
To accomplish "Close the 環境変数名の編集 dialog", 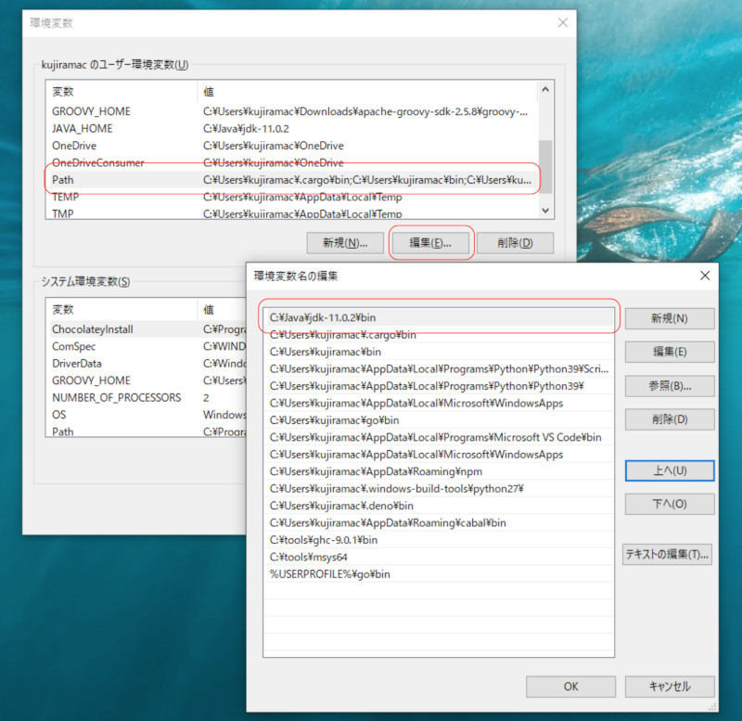I will [x=704, y=276].
